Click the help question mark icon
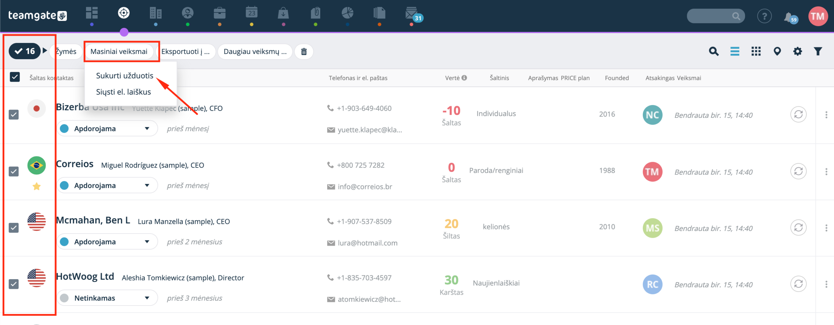This screenshot has width=834, height=325. tap(764, 16)
